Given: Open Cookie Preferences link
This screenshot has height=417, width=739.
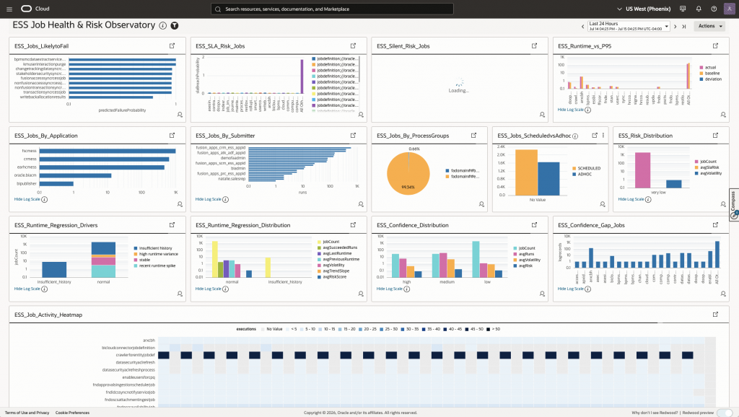Looking at the screenshot, I should point(72,413).
